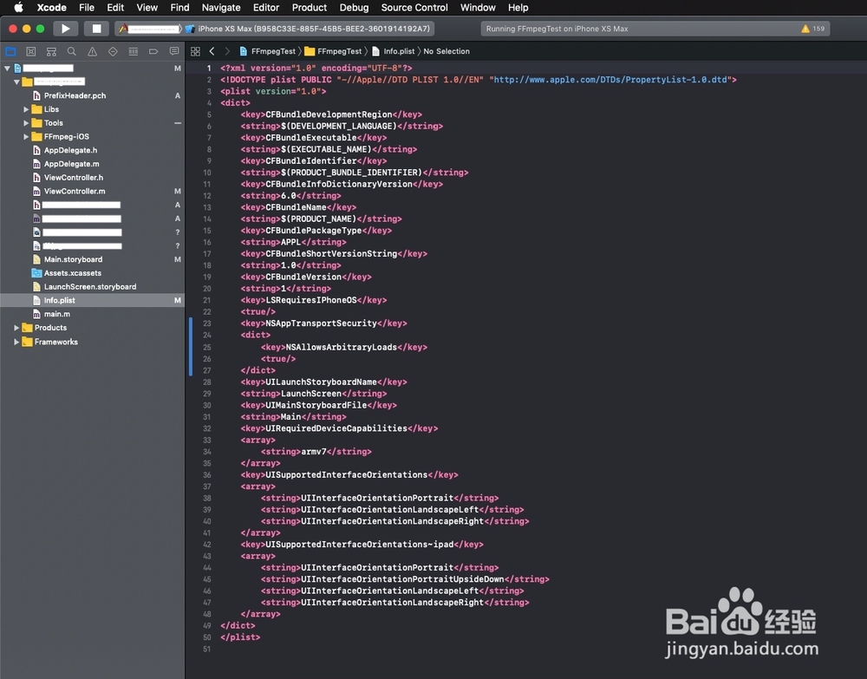Expand the Frameworks group

coord(16,343)
